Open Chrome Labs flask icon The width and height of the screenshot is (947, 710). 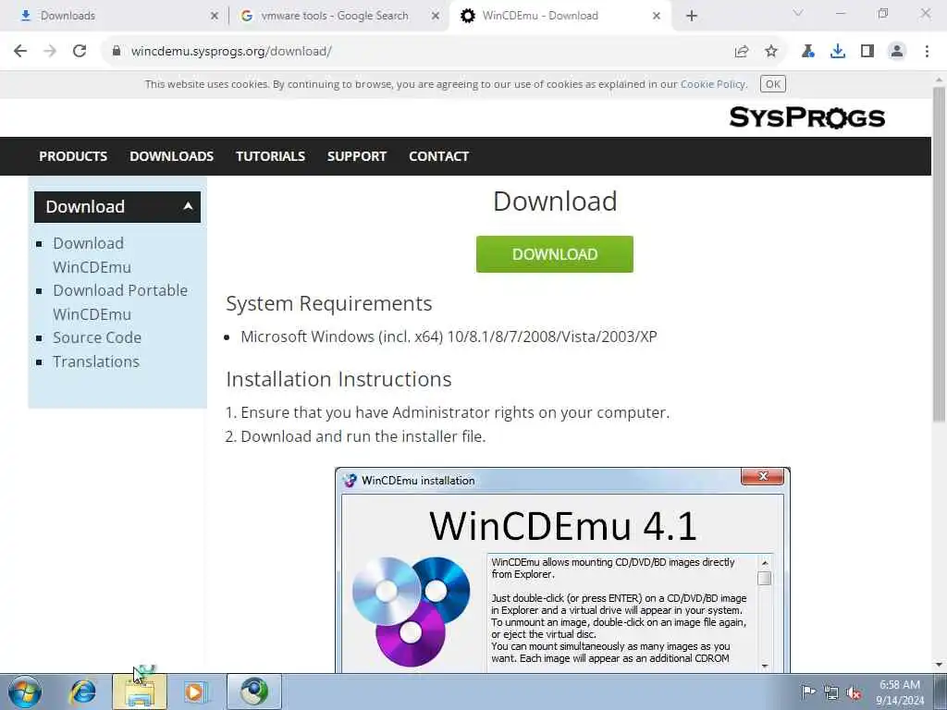(808, 52)
